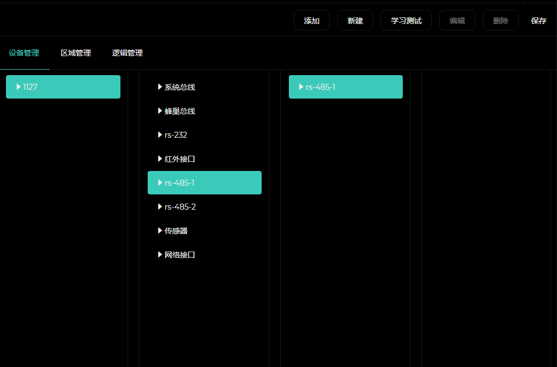Image resolution: width=557 pixels, height=367 pixels.
Task: Open 学习测试 from the top toolbar
Action: click(x=405, y=21)
